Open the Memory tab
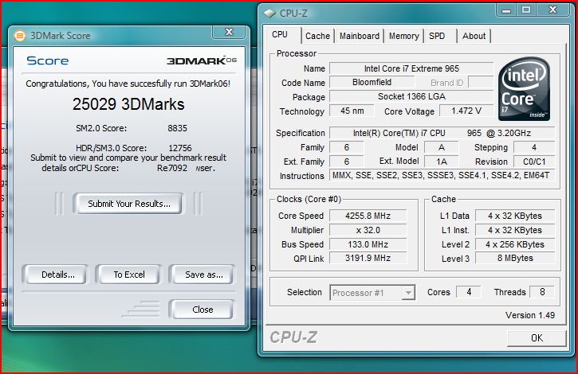 pyautogui.click(x=403, y=36)
